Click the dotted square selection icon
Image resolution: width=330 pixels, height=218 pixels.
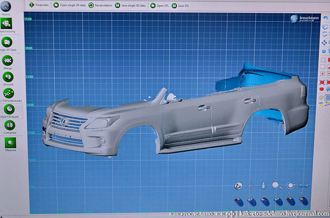pyautogui.click(x=323, y=67)
